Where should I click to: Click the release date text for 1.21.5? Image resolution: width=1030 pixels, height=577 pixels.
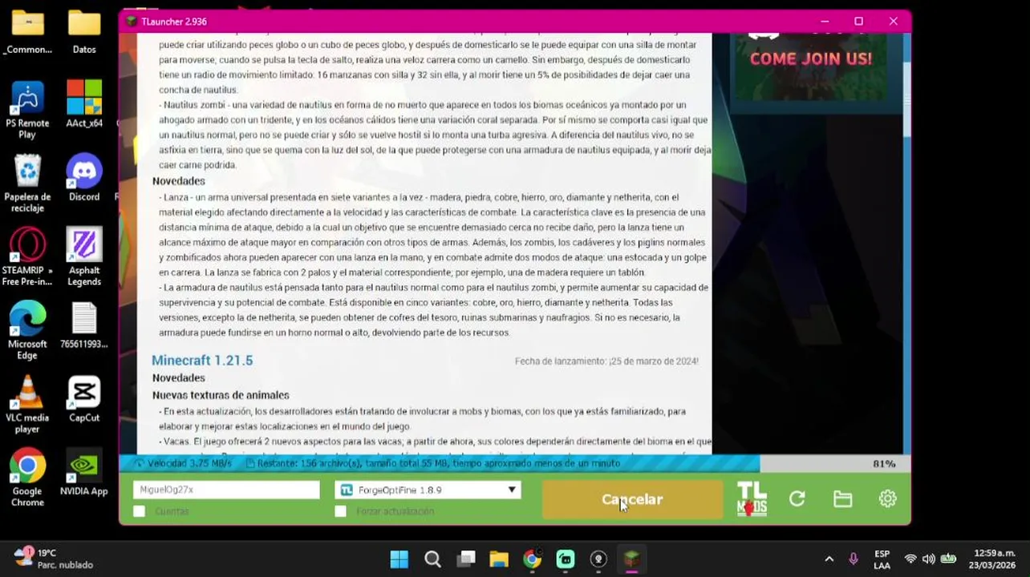[x=606, y=361]
